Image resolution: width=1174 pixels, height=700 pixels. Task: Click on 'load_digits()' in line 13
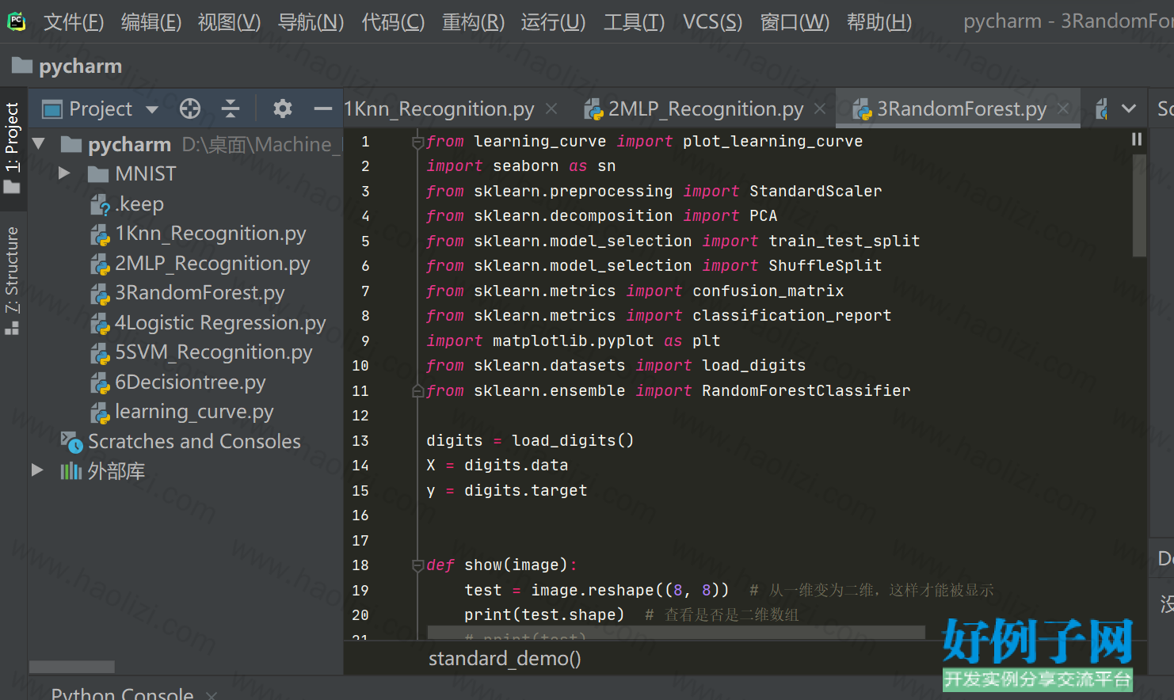click(x=573, y=440)
